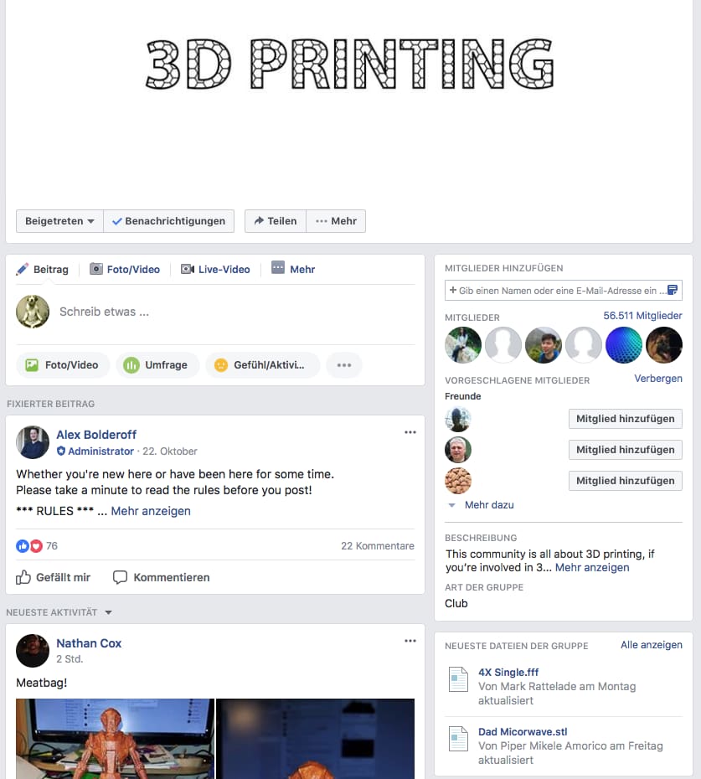Open options menu on Alex Bolderoff's post

pyautogui.click(x=410, y=432)
